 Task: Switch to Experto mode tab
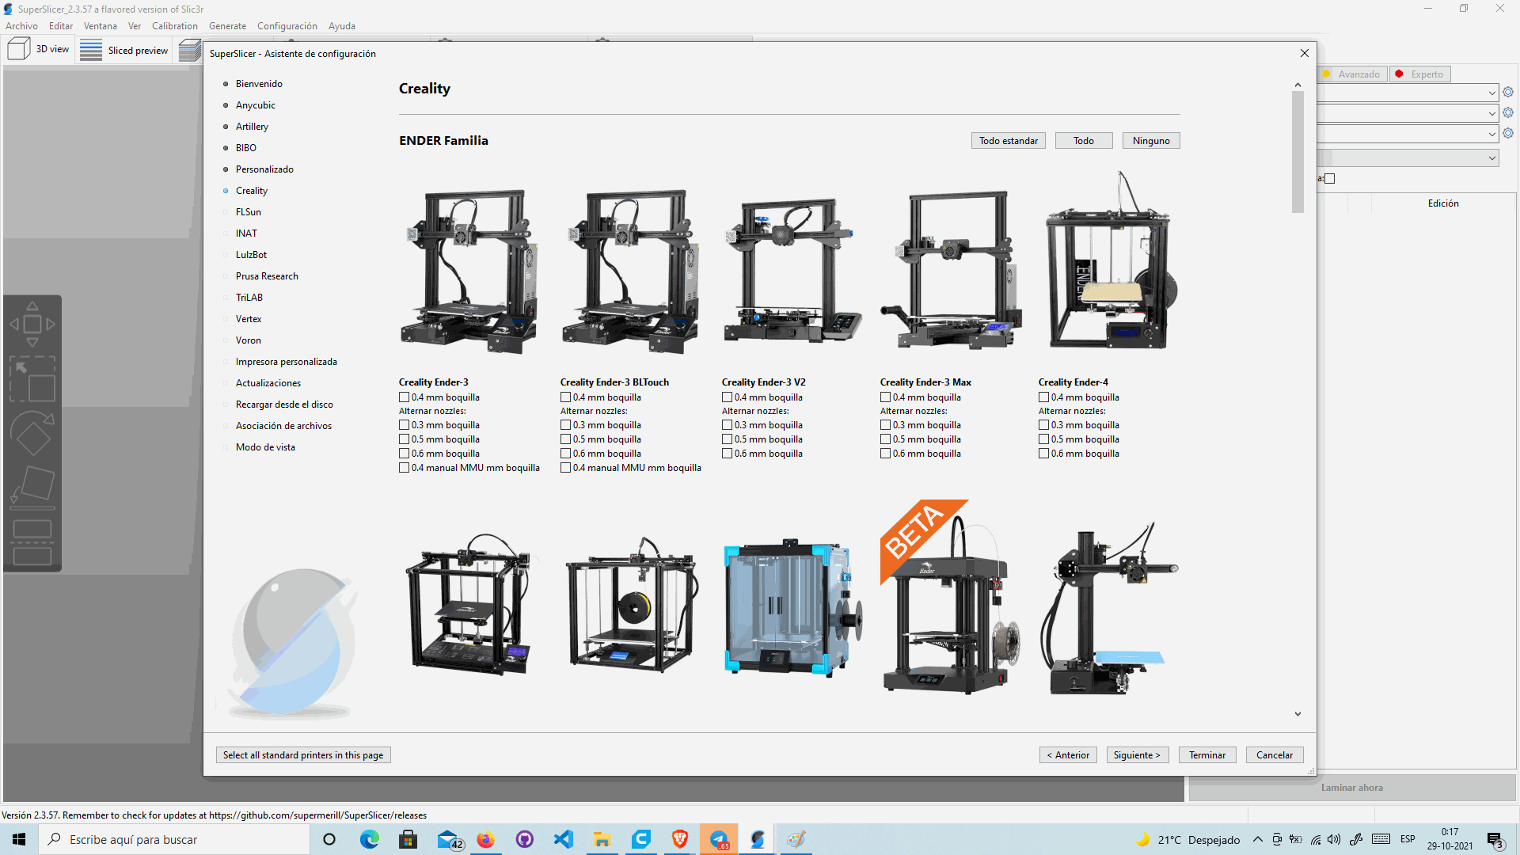(x=1420, y=74)
